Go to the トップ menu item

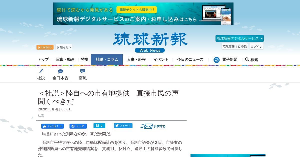coord(43,60)
